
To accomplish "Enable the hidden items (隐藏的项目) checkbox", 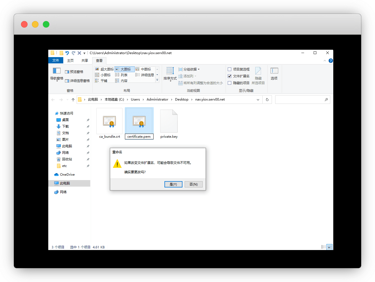I will coord(230,83).
